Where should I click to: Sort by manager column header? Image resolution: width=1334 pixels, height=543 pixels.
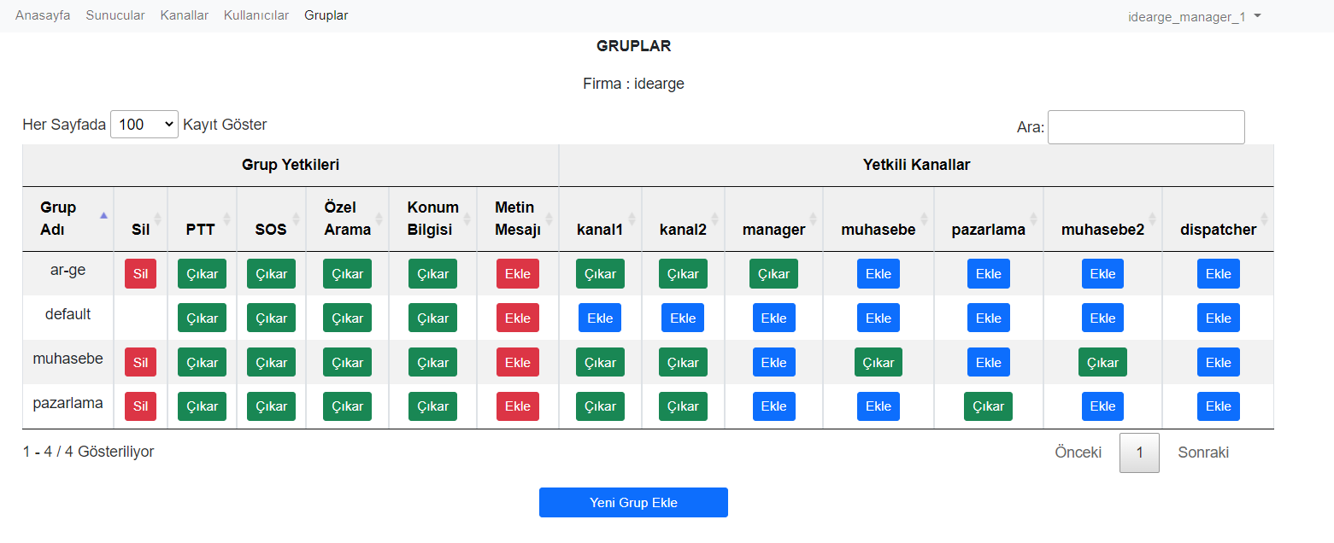pyautogui.click(x=774, y=219)
